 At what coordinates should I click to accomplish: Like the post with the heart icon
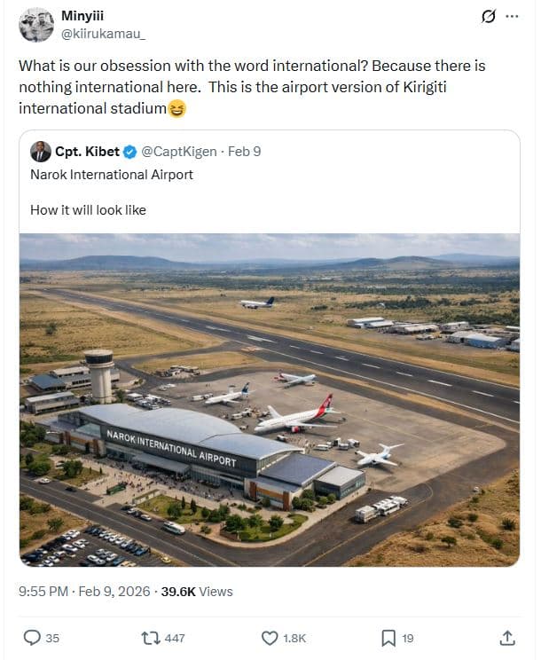point(270,637)
